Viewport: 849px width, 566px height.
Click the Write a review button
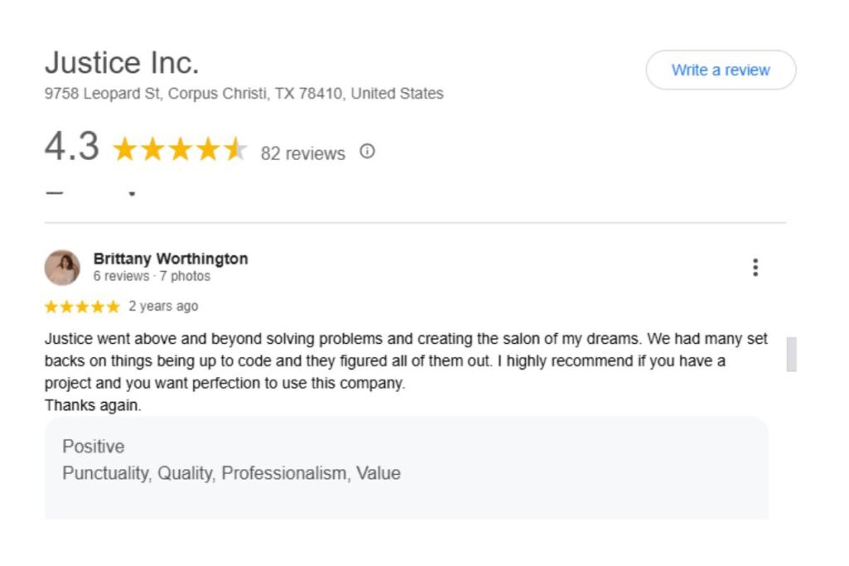[x=720, y=70]
